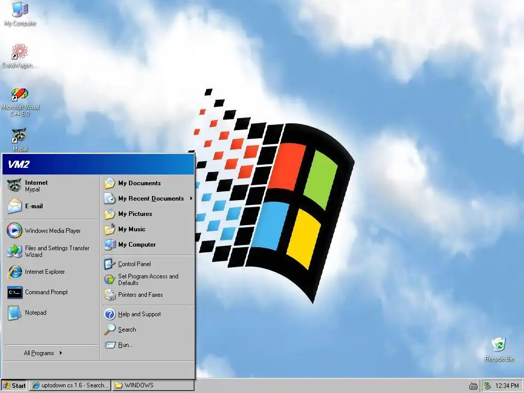Open My Documents label in Start menu
Screen dimensions: 524x393
click(139, 183)
